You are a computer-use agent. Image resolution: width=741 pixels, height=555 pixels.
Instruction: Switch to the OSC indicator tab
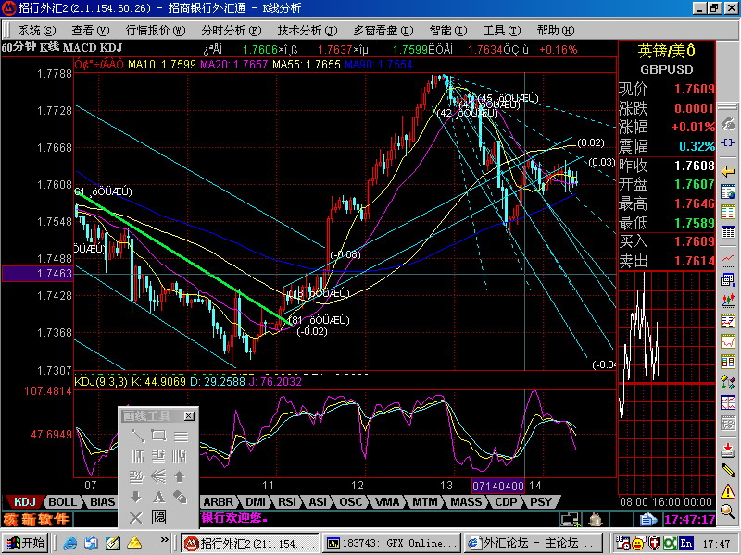coord(350,502)
